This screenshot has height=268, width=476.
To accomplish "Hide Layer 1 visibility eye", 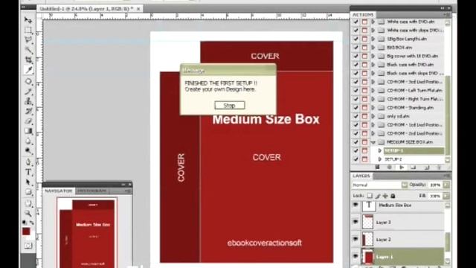I will pyautogui.click(x=356, y=256).
